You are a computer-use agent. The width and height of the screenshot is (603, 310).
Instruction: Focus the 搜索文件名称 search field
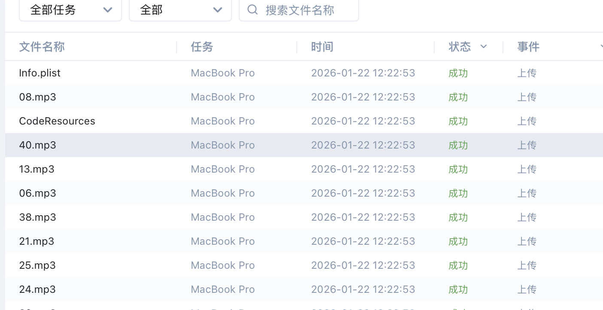click(305, 10)
